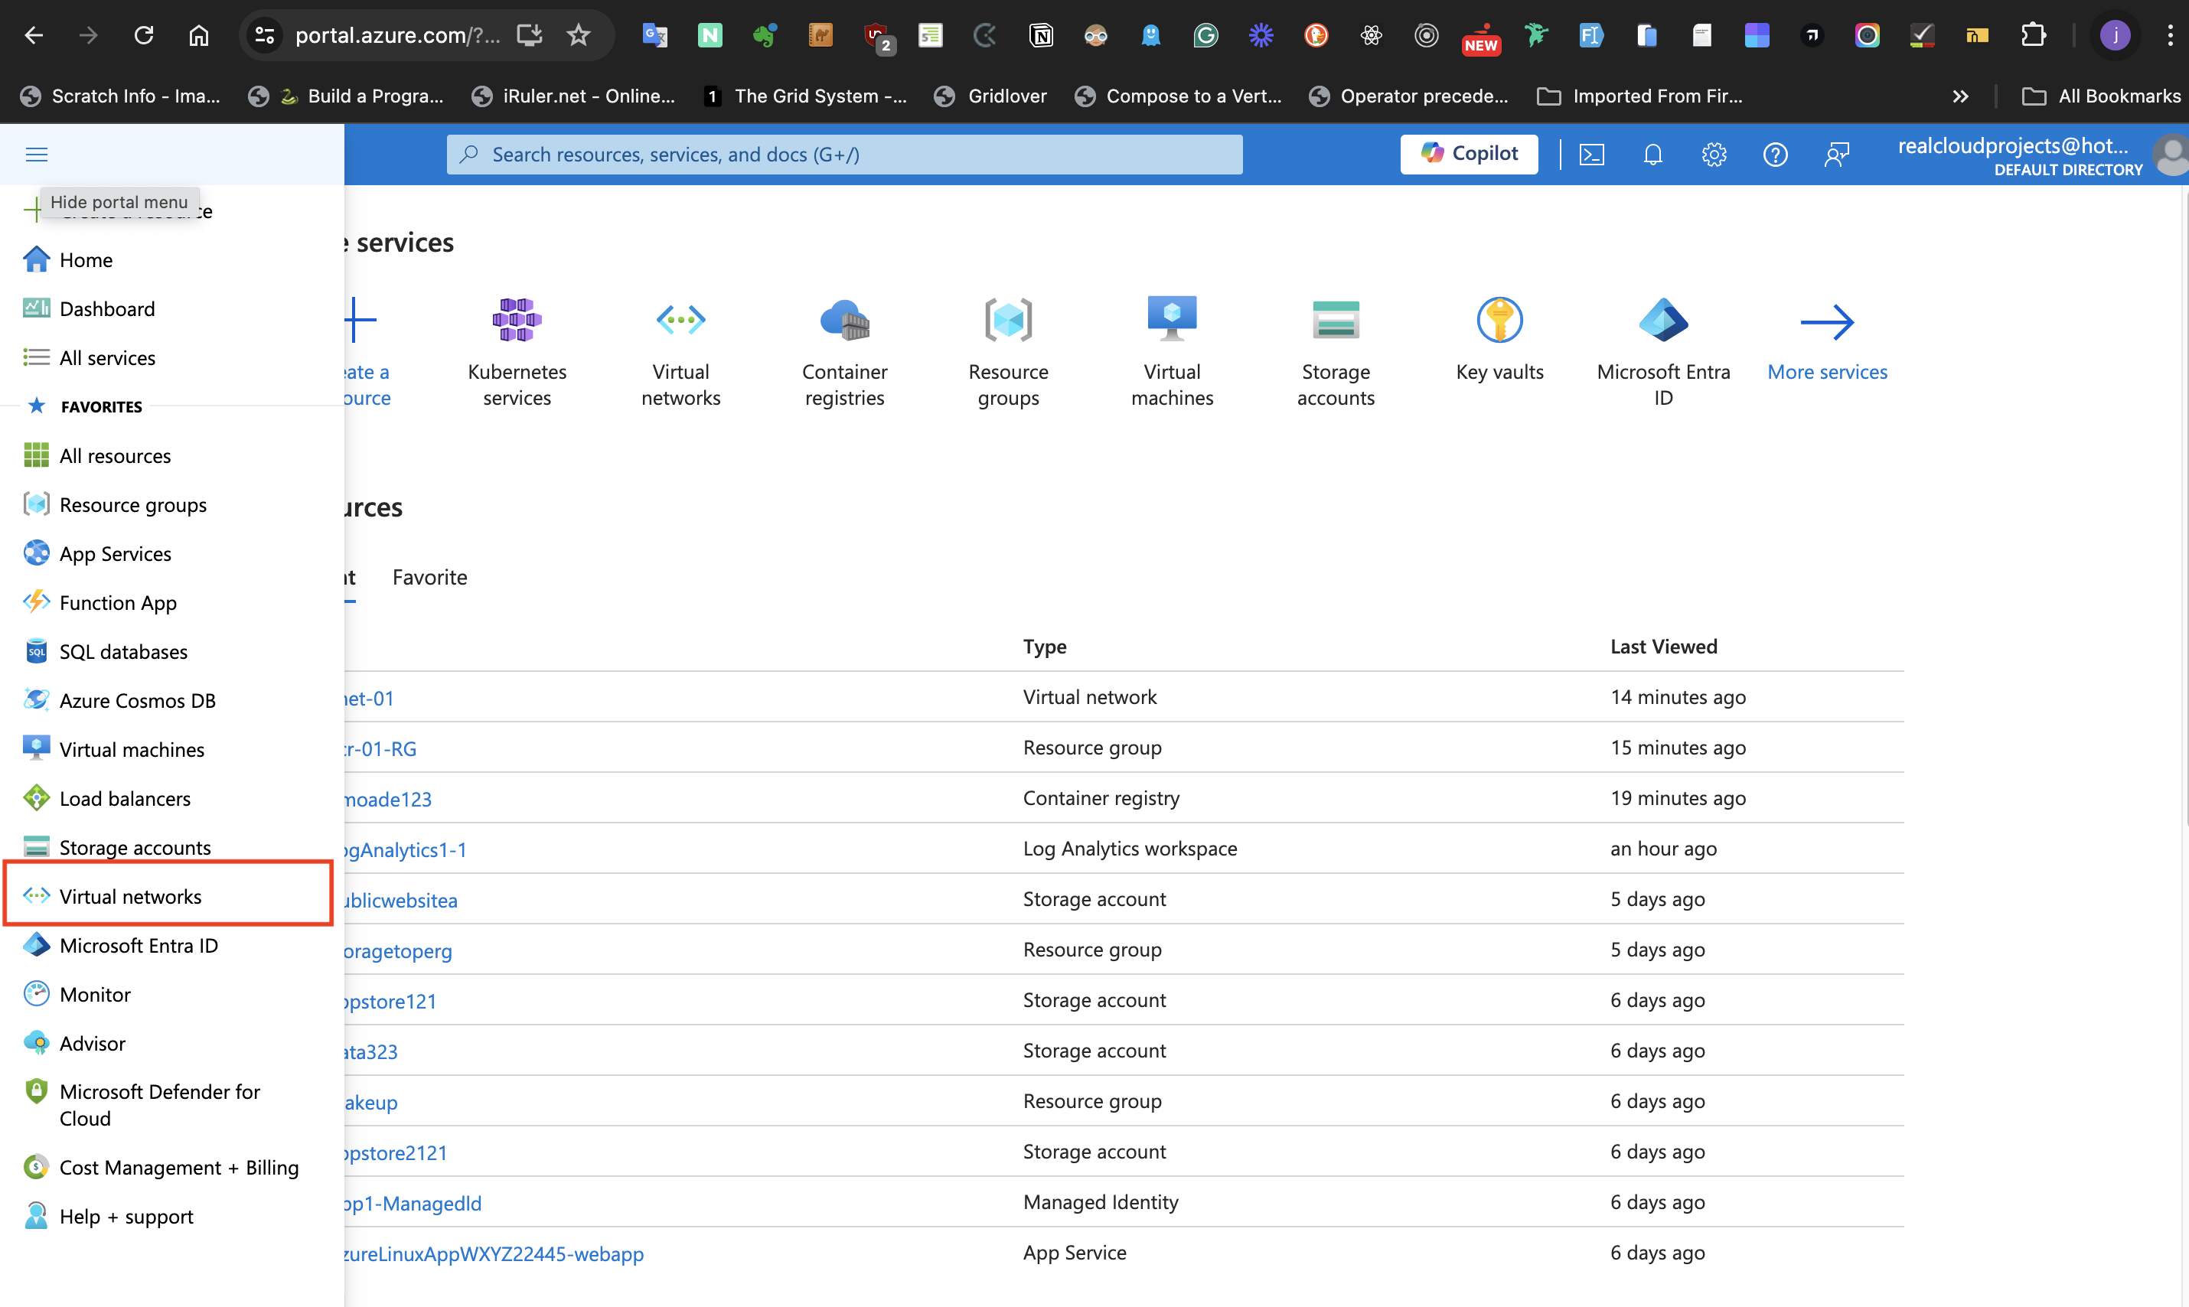Toggle the bookmark star in the address bar

(x=579, y=35)
